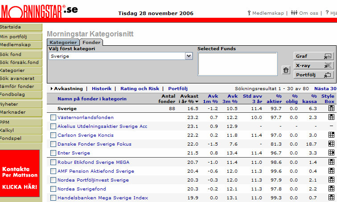The image size is (337, 202).
Task: Tick the Västernorrlandsfonden checkbox
Action: (53, 118)
